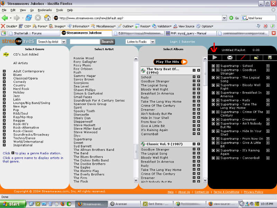Click Play The Hits button
Screen dimensions: 277x208
tap(170, 62)
